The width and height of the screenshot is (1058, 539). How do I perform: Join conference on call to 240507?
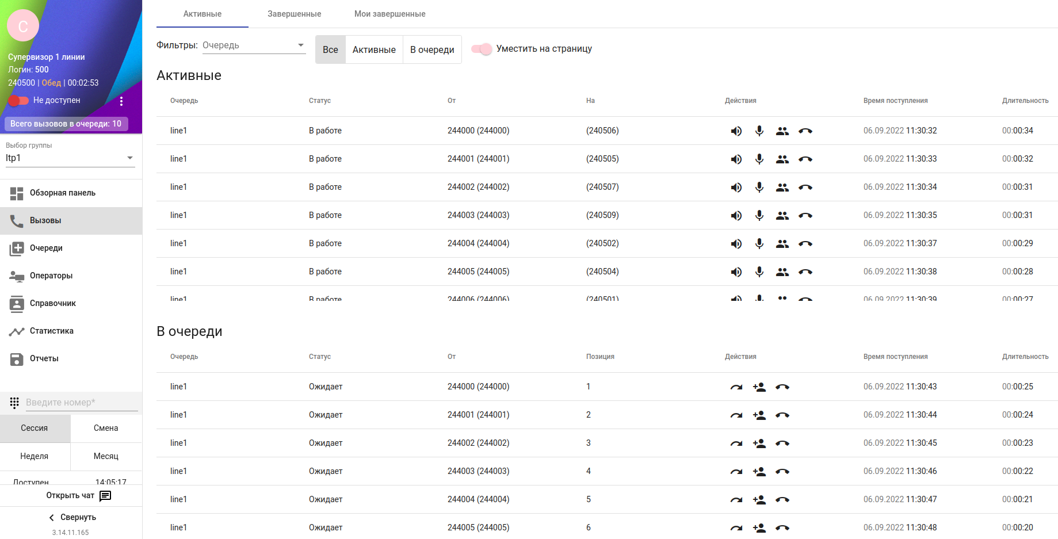pos(782,188)
